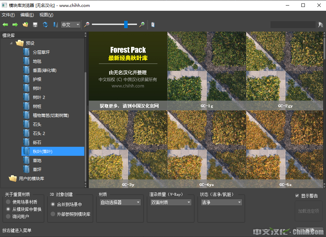This screenshot has width=326, height=237.
Task: Click the blue refresh arrows icon
Action: [45, 25]
